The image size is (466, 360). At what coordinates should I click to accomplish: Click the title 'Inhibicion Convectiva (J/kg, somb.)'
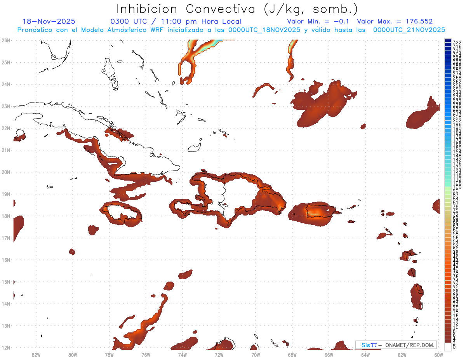coord(237,9)
